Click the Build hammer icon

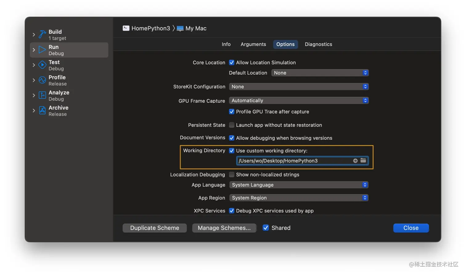[x=42, y=35]
